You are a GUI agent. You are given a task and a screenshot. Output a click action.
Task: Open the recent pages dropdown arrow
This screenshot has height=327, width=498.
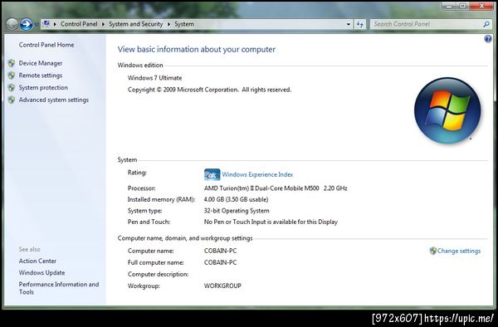pyautogui.click(x=37, y=24)
